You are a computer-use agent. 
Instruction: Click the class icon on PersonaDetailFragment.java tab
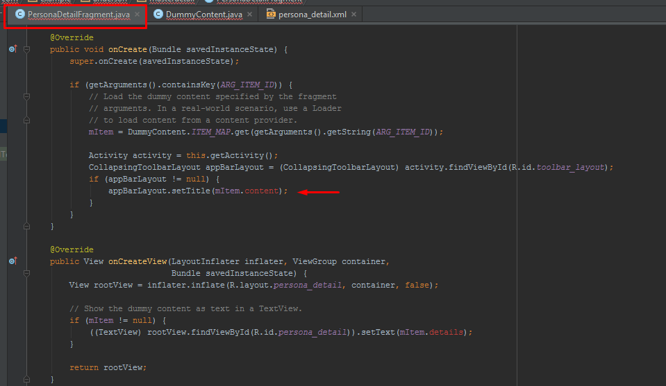[x=19, y=15]
